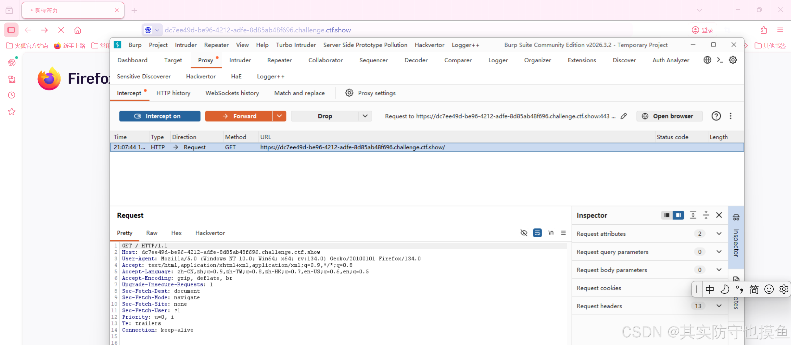Open Firefox extensions puzzle icon
Viewport: 791px width, 345px height.
point(763,30)
